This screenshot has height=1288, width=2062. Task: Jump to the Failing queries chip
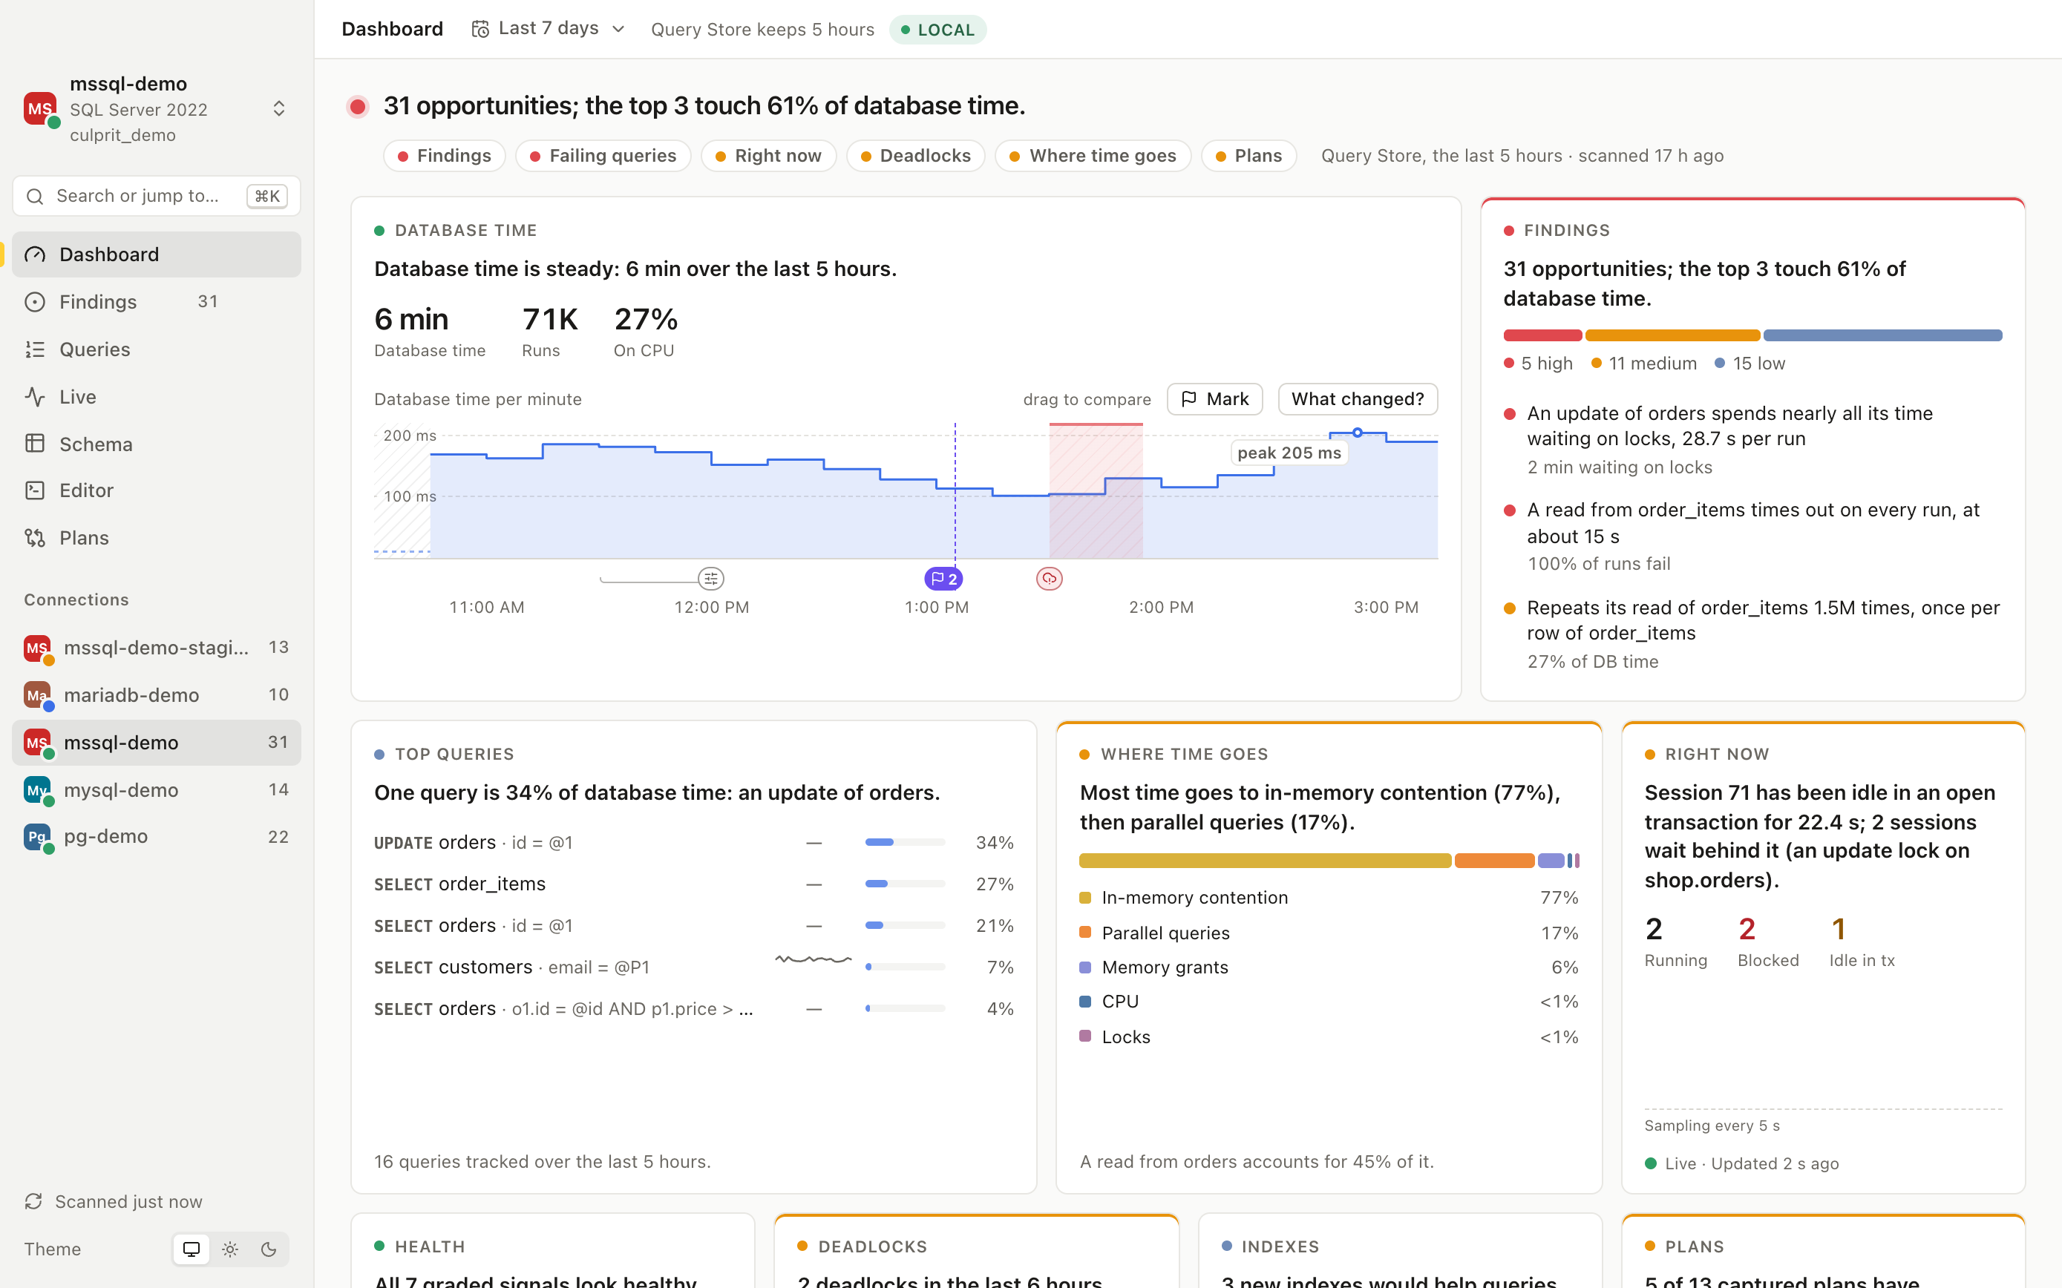pos(603,156)
